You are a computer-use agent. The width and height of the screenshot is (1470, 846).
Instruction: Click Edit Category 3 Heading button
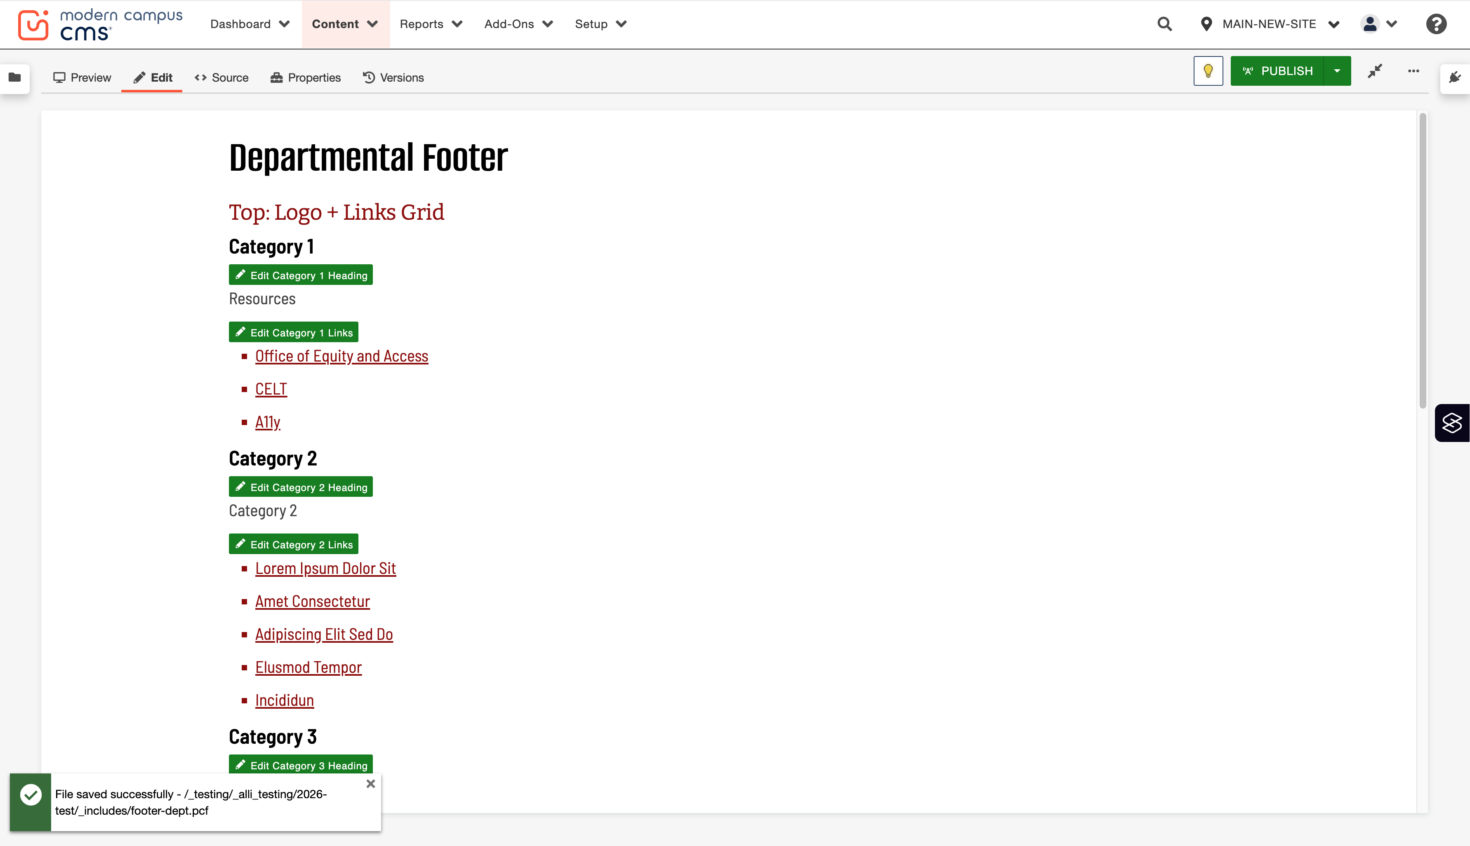point(301,765)
